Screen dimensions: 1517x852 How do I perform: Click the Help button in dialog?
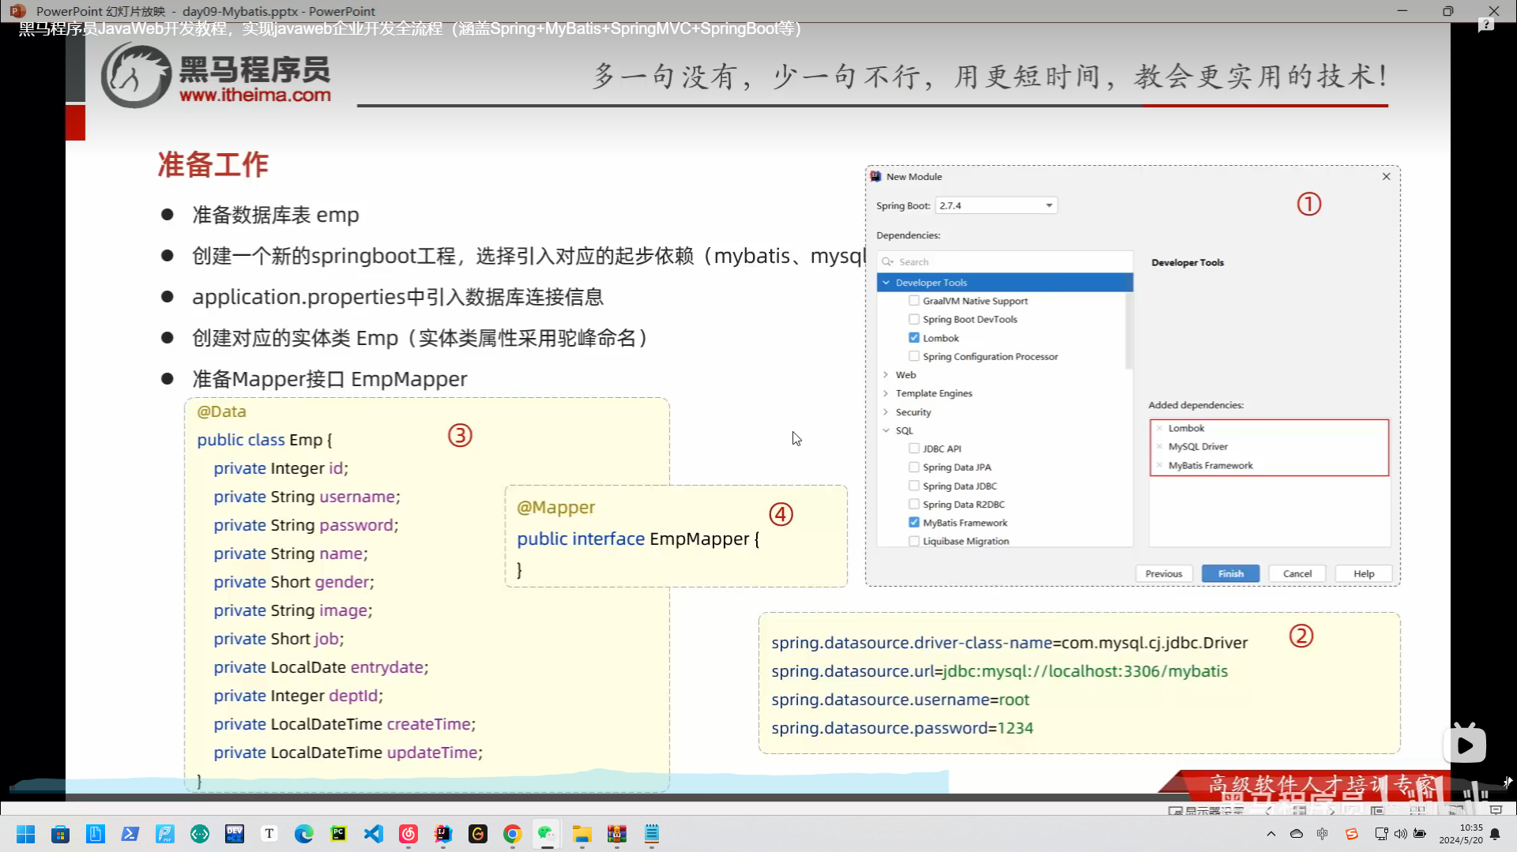click(1363, 574)
